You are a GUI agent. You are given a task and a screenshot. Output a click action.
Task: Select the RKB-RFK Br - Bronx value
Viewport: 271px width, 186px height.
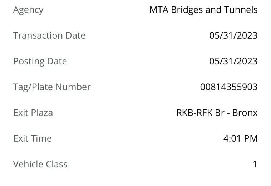(x=217, y=113)
